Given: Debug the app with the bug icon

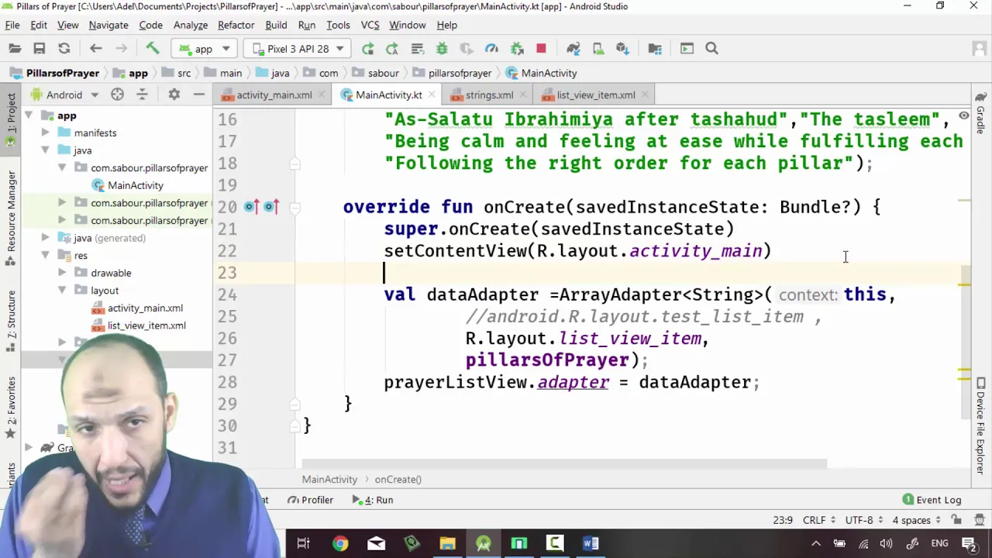Looking at the screenshot, I should [442, 49].
